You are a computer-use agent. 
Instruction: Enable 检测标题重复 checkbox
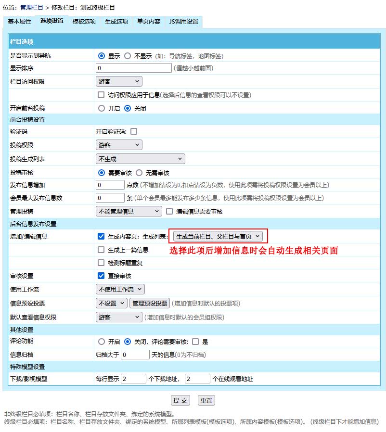click(101, 263)
